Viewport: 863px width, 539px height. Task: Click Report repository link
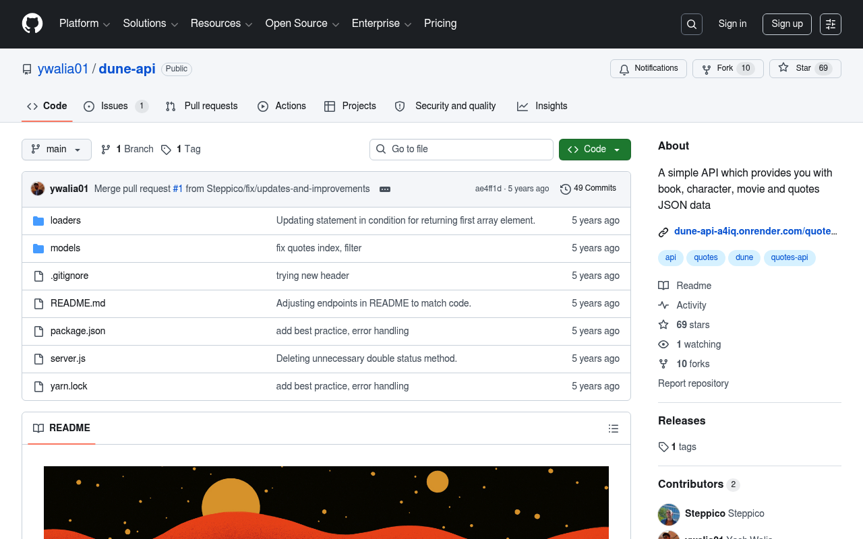[693, 383]
